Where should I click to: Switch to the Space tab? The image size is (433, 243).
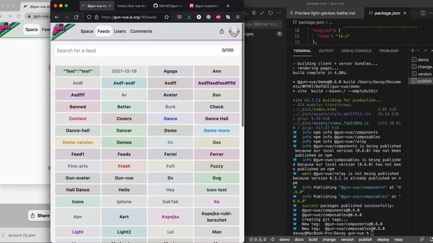pos(87,32)
